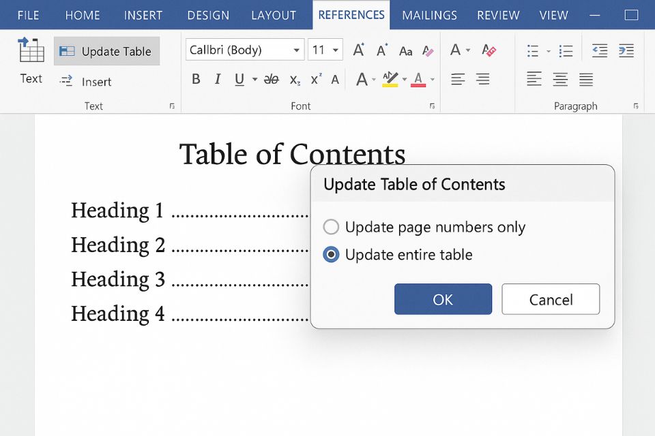
Task: Toggle bold formatting
Action: tap(196, 79)
